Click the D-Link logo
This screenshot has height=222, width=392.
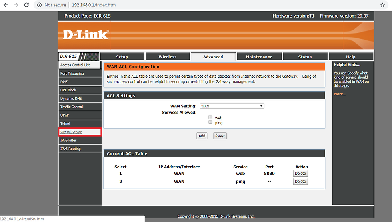coord(86,35)
